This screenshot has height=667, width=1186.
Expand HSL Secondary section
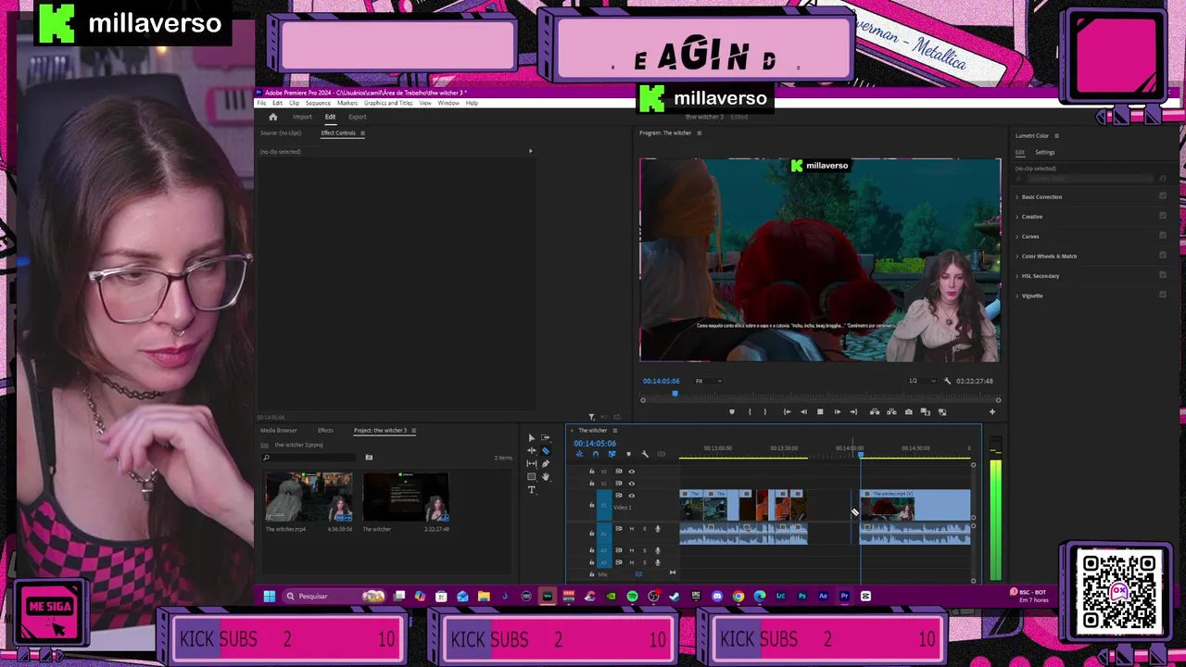point(1017,276)
